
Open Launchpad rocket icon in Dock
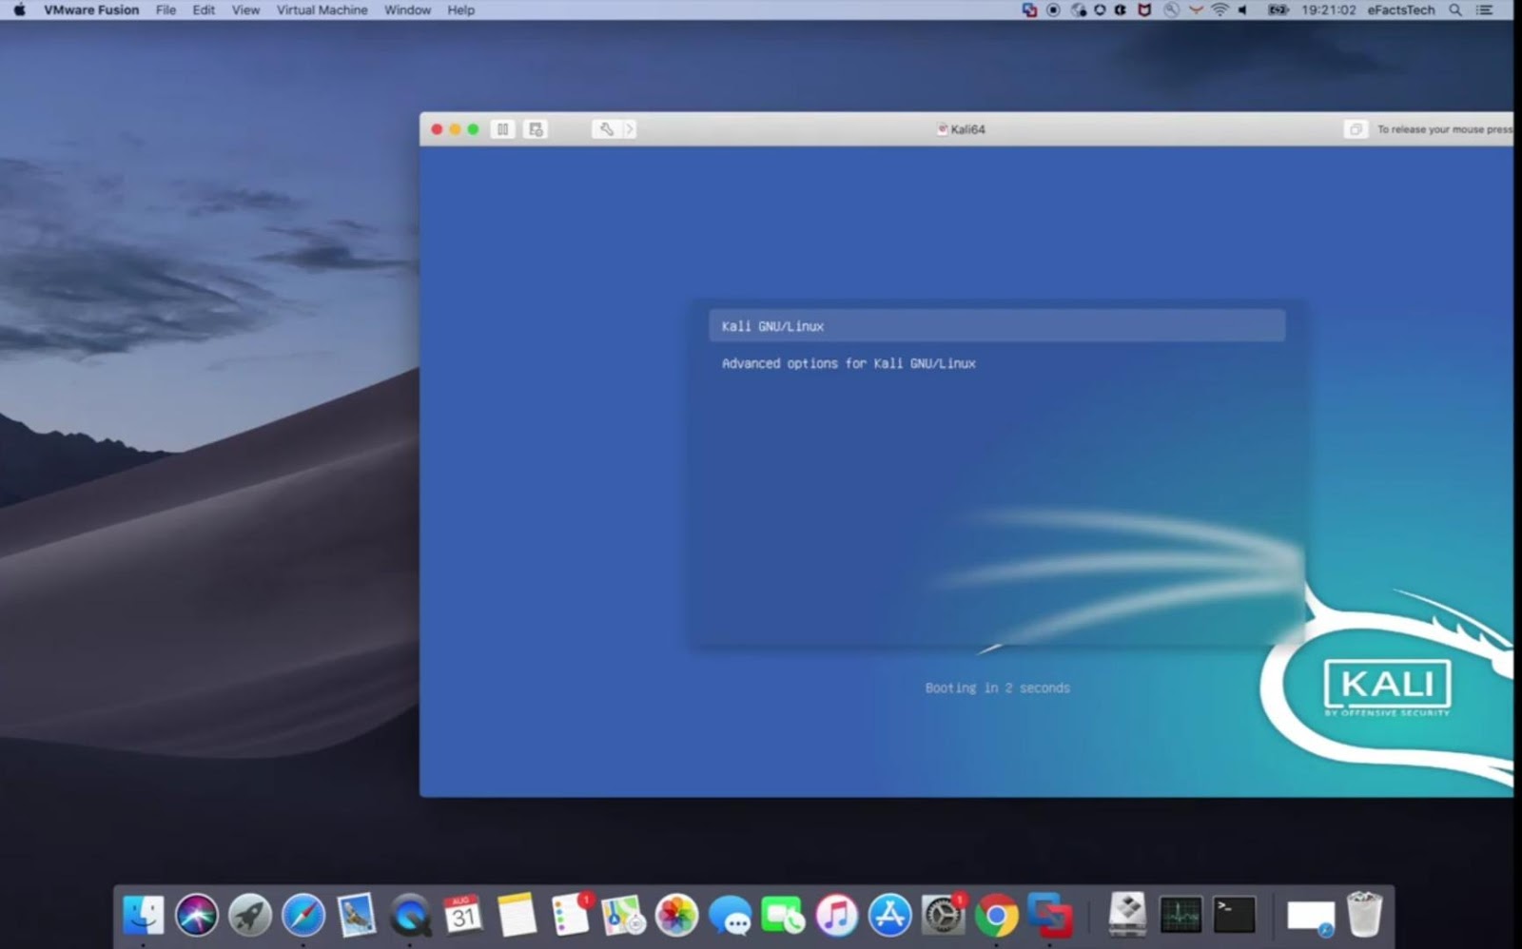tap(250, 915)
